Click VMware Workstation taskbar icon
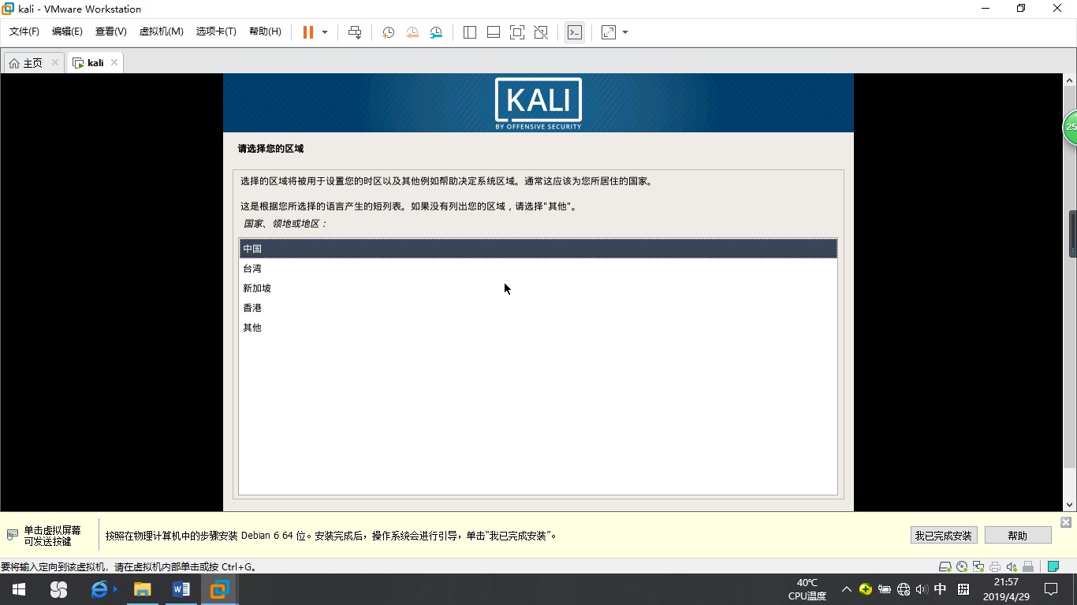 point(219,589)
